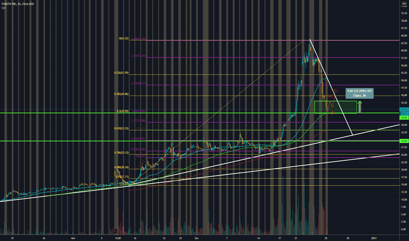The width and height of the screenshot is (409, 241).
Task: Click the 0.382(44.86) Fibonacci label
Action: [121, 94]
